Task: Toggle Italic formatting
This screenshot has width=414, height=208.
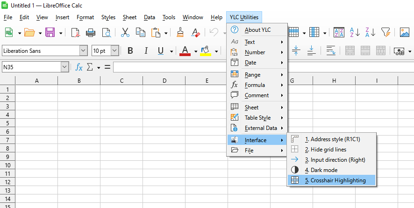Action: point(146,50)
